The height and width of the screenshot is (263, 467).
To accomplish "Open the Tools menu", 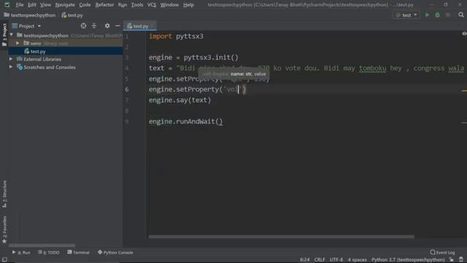I will point(137,5).
